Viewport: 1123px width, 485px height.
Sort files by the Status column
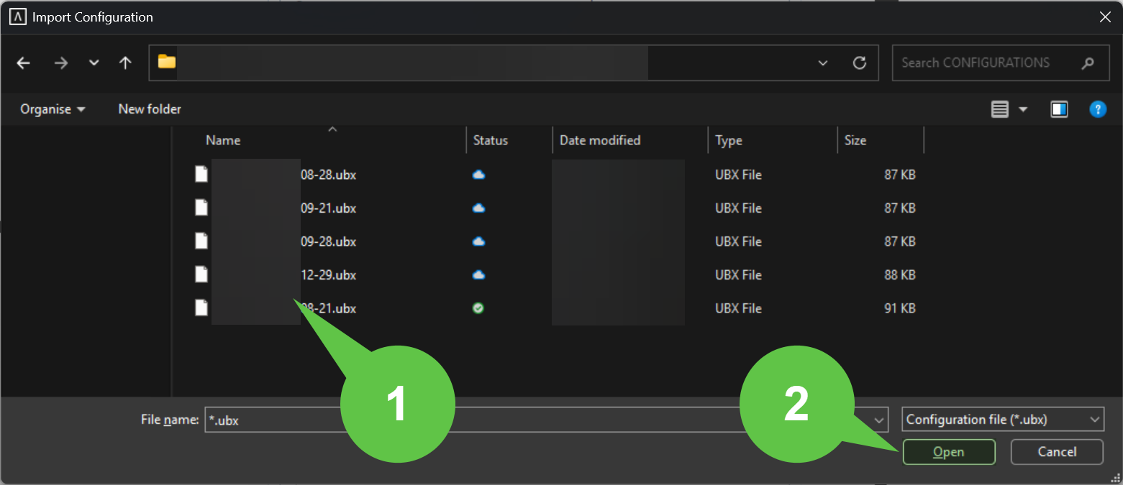[491, 140]
